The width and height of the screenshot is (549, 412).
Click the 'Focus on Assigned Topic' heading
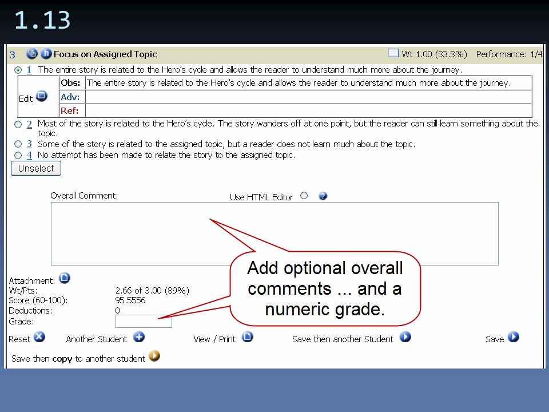tap(105, 54)
